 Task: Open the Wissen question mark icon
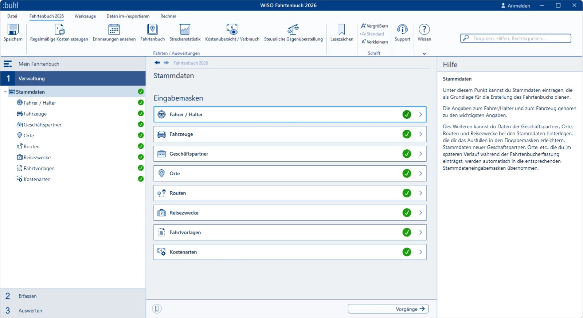click(424, 29)
